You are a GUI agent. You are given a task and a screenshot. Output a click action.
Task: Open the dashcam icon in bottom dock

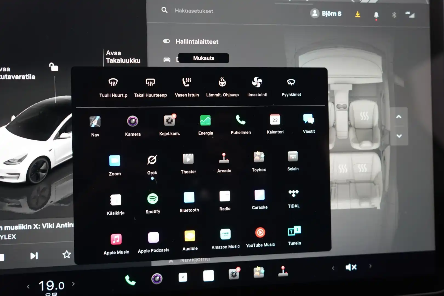click(234, 273)
